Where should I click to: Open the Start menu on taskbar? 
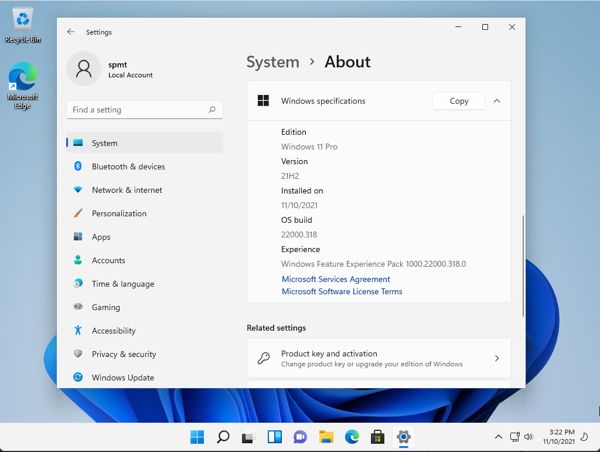(x=197, y=437)
